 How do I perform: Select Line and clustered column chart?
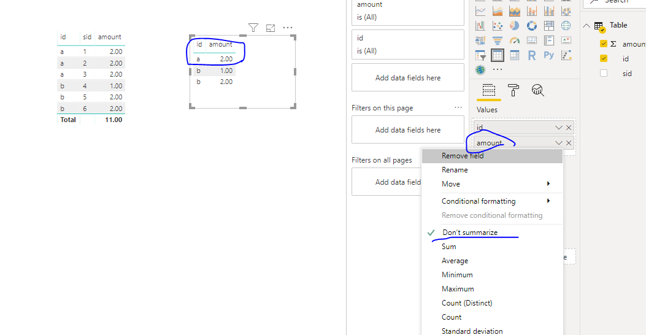pos(549,11)
